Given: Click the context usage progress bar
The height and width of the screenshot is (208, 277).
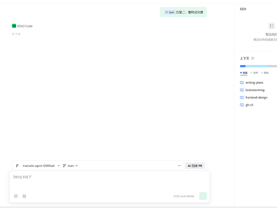Looking at the screenshot, I should [259, 66].
